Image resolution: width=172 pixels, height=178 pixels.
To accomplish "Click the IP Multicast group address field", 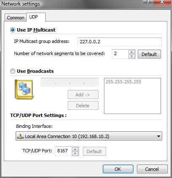I will [x=120, y=42].
